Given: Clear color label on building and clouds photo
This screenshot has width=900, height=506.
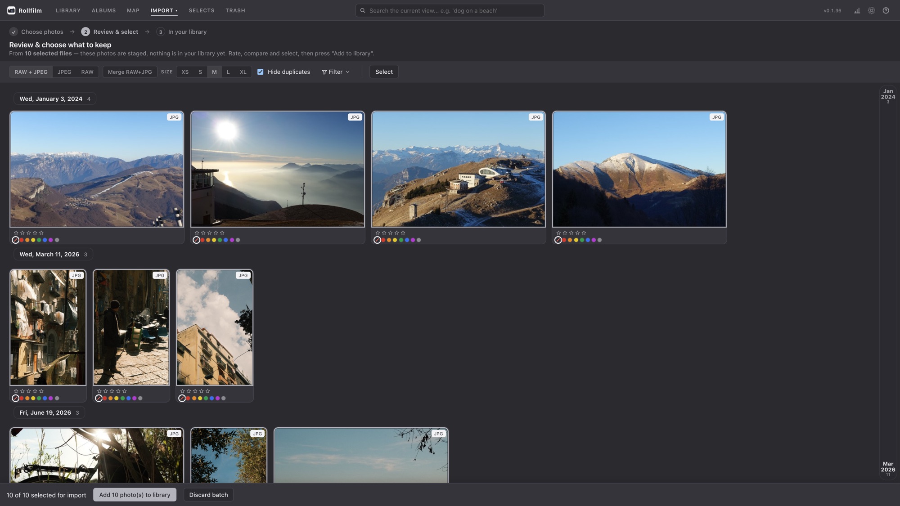Looking at the screenshot, I should pos(182,399).
